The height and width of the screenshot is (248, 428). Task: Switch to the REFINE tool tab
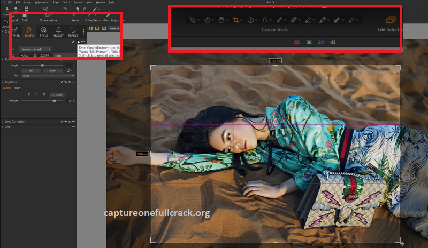click(73, 32)
